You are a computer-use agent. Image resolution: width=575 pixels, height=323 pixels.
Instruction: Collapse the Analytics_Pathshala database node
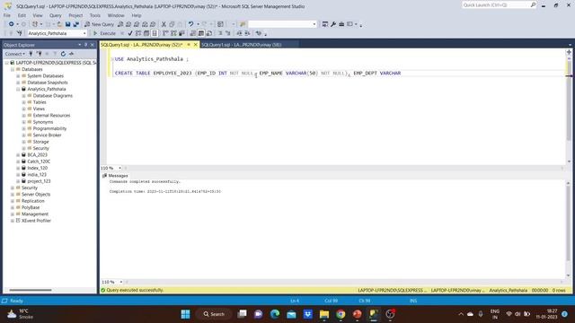tap(18, 89)
